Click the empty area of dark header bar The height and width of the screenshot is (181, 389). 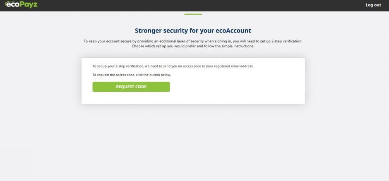pos(199,5)
